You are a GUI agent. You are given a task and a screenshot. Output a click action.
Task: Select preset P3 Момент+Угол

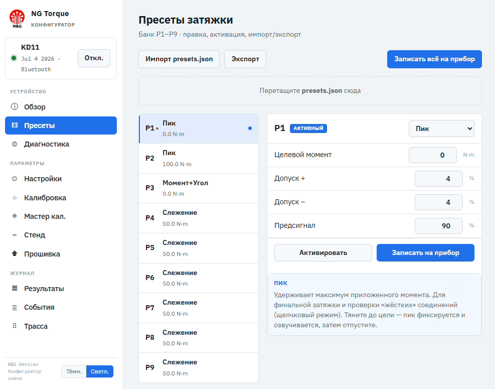click(x=199, y=188)
